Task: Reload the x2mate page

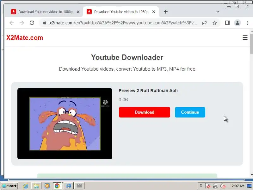Action: point(32,23)
